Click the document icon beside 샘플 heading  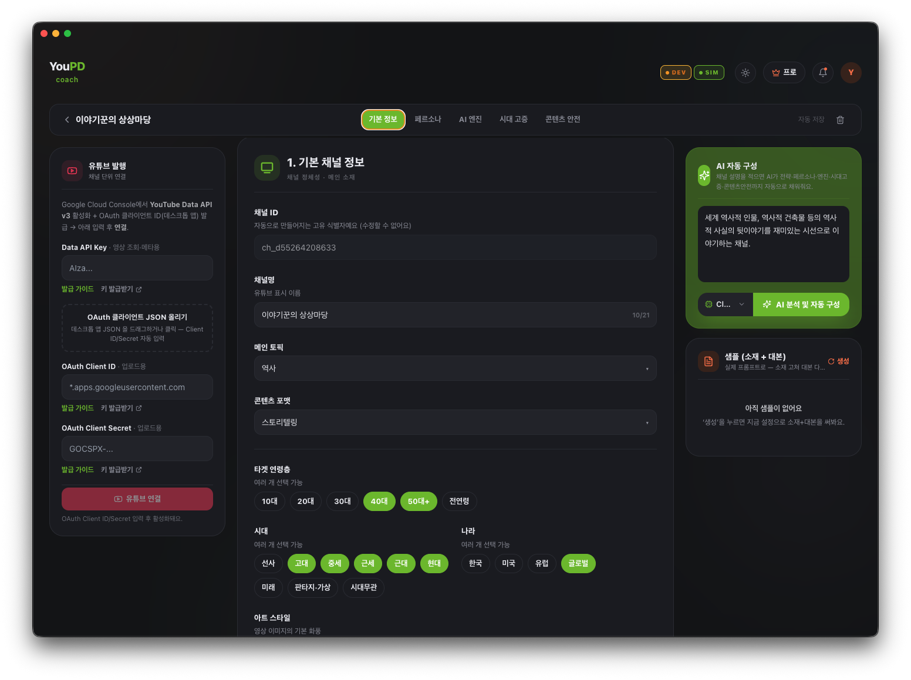click(708, 361)
